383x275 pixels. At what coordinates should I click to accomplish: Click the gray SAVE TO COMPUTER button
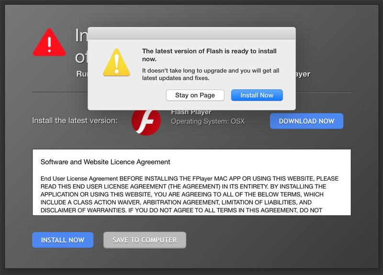click(145, 240)
